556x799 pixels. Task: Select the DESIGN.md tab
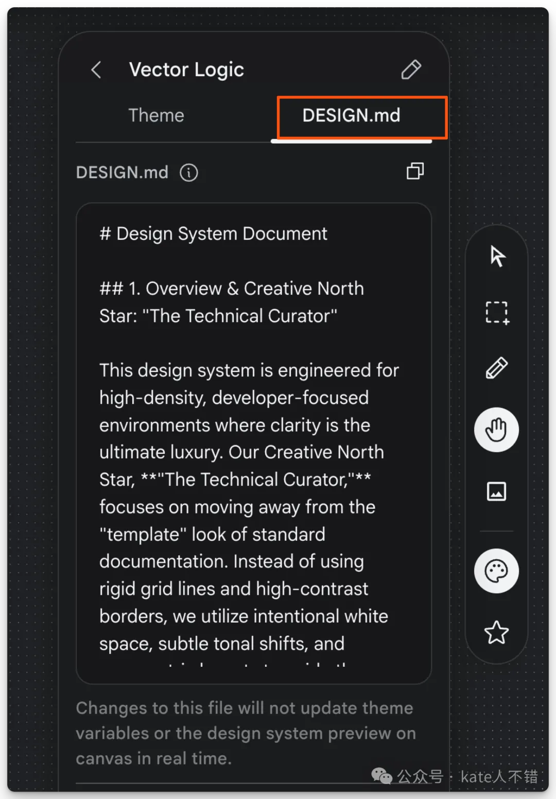point(351,116)
